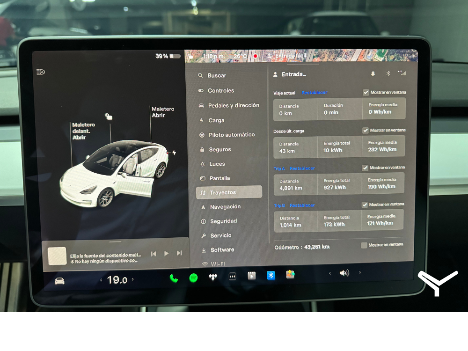Viewport: 468px width, 351px height.
Task: Decrease cabin temperature with the left chevron
Action: coord(101,280)
